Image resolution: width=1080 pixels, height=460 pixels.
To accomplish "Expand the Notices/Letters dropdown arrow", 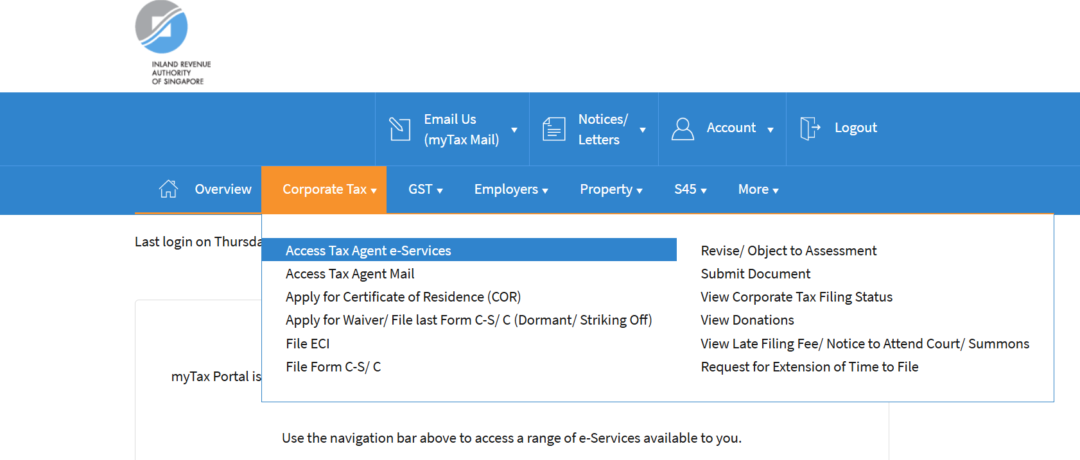I will tap(643, 130).
